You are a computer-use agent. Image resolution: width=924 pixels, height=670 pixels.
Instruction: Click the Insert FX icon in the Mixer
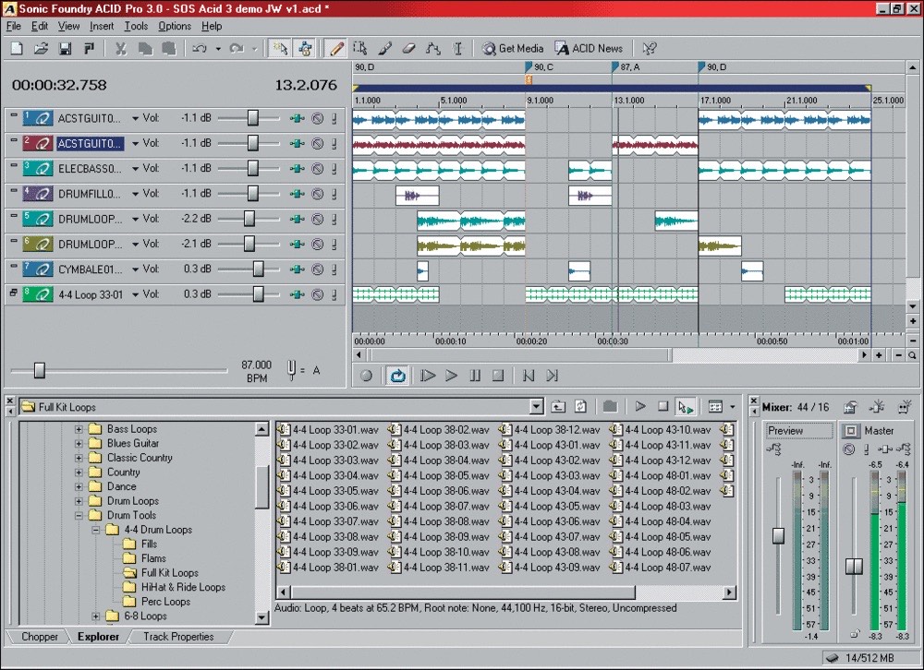pos(878,407)
